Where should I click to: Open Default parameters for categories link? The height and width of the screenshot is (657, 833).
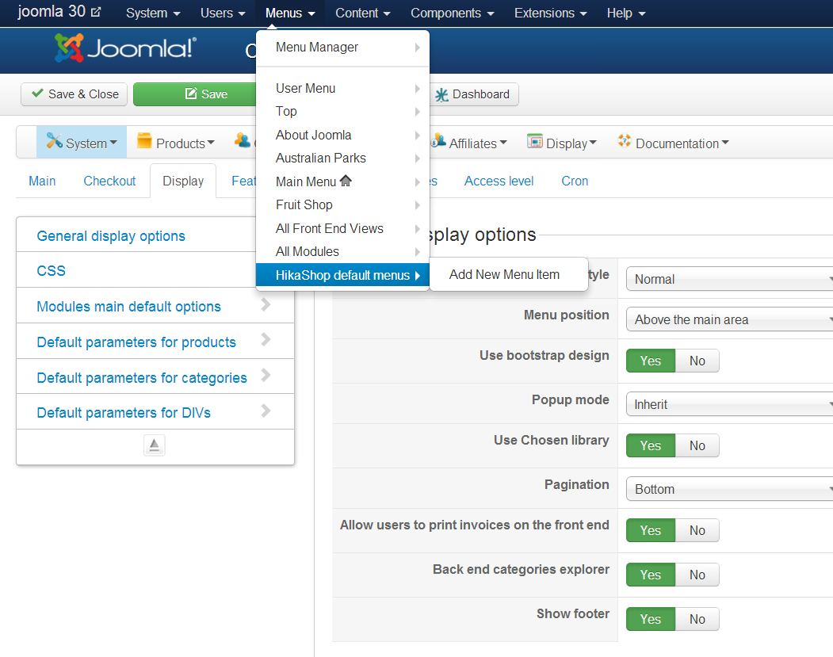pyautogui.click(x=142, y=377)
